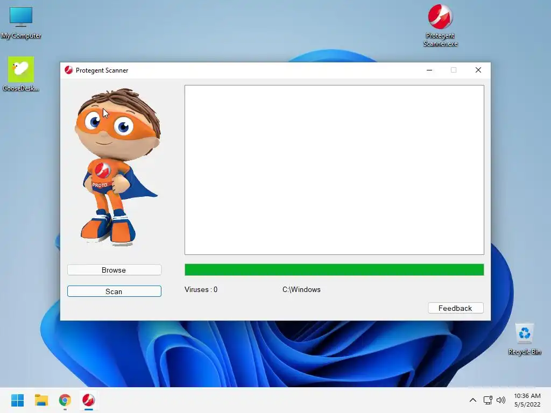Open network status in the system tray

tap(488, 400)
